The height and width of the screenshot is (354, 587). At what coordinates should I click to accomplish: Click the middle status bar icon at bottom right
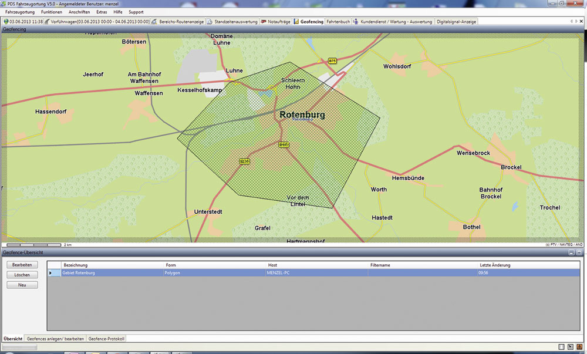pyautogui.click(x=570, y=347)
